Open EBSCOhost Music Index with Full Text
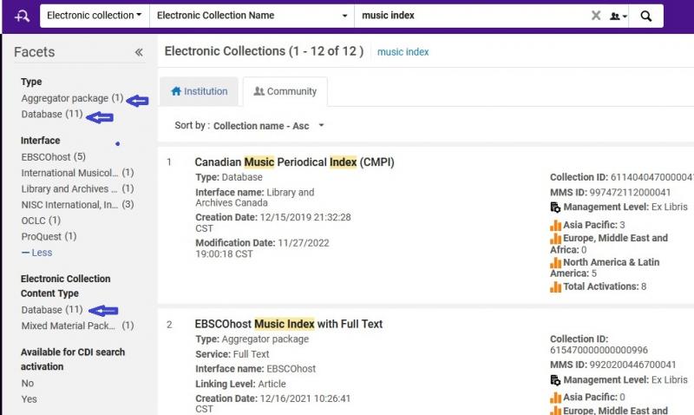 [288, 324]
